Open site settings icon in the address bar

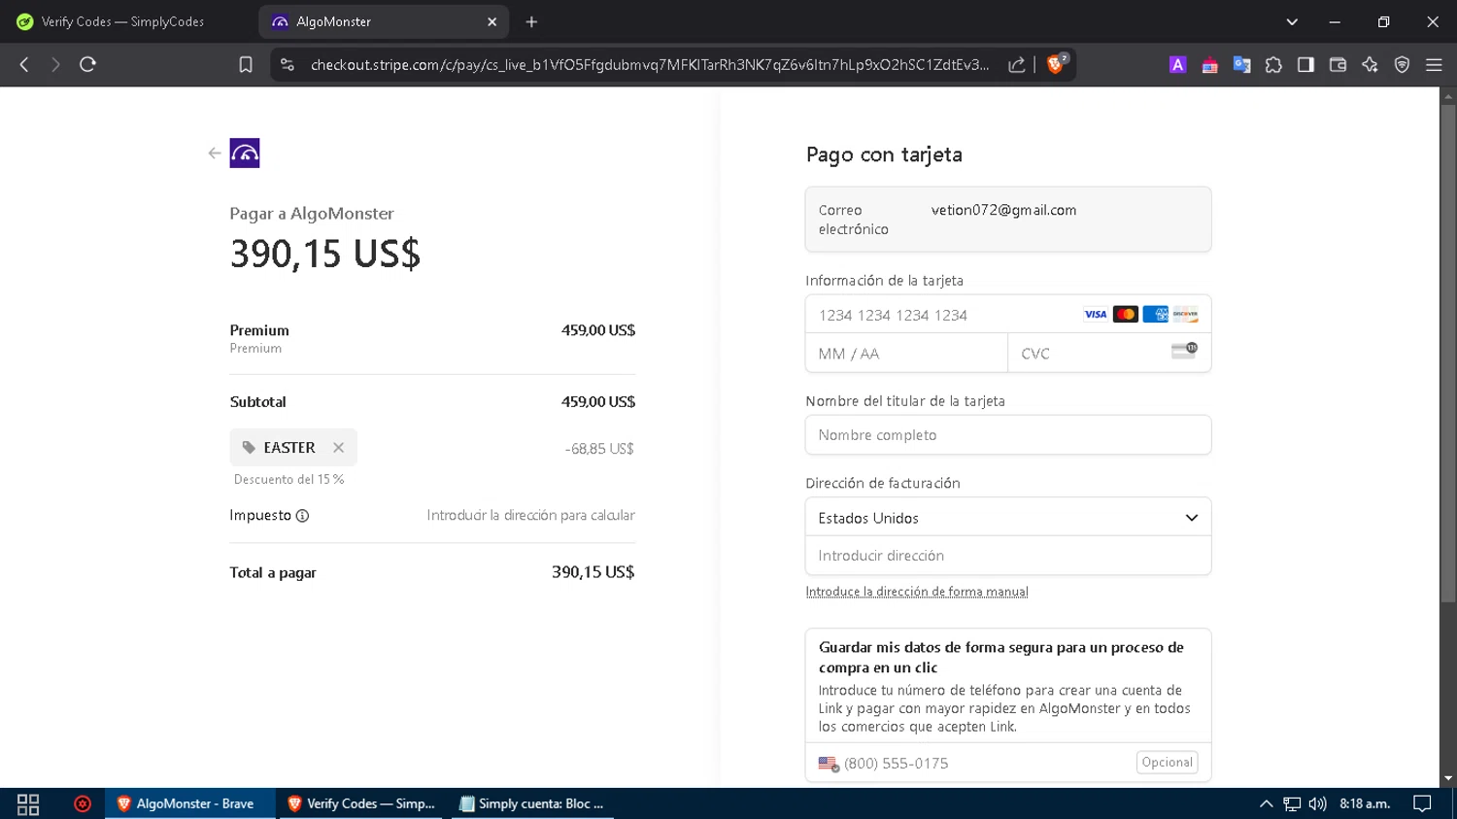[287, 64]
